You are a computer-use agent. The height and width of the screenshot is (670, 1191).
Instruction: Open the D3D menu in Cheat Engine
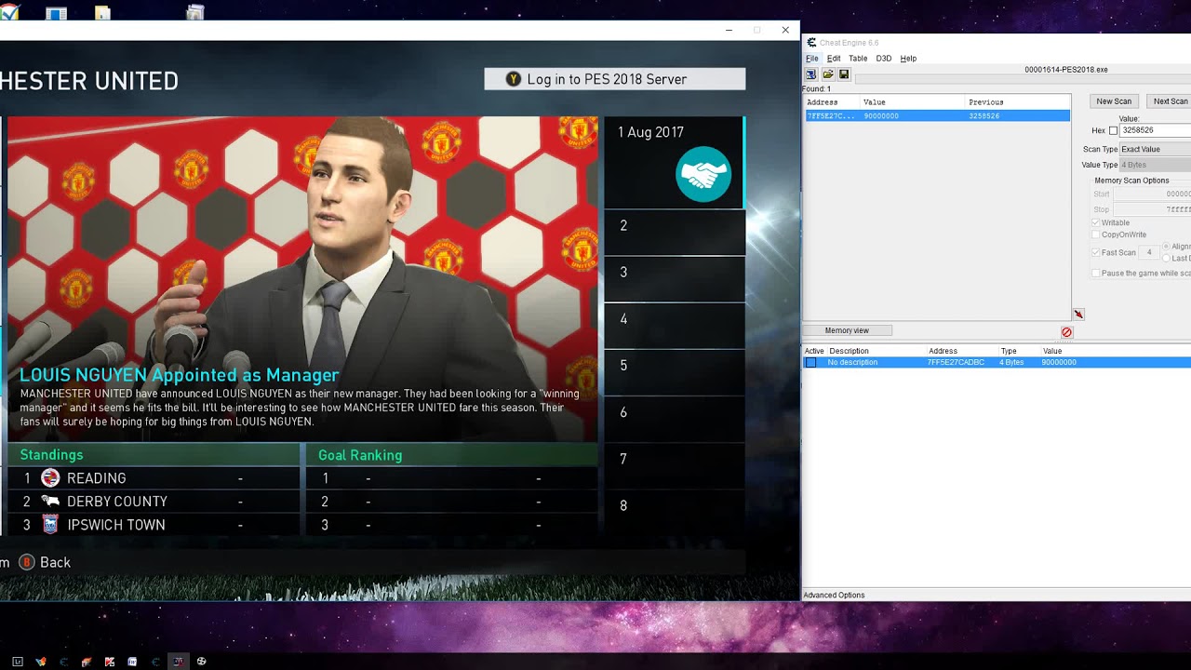pyautogui.click(x=883, y=59)
